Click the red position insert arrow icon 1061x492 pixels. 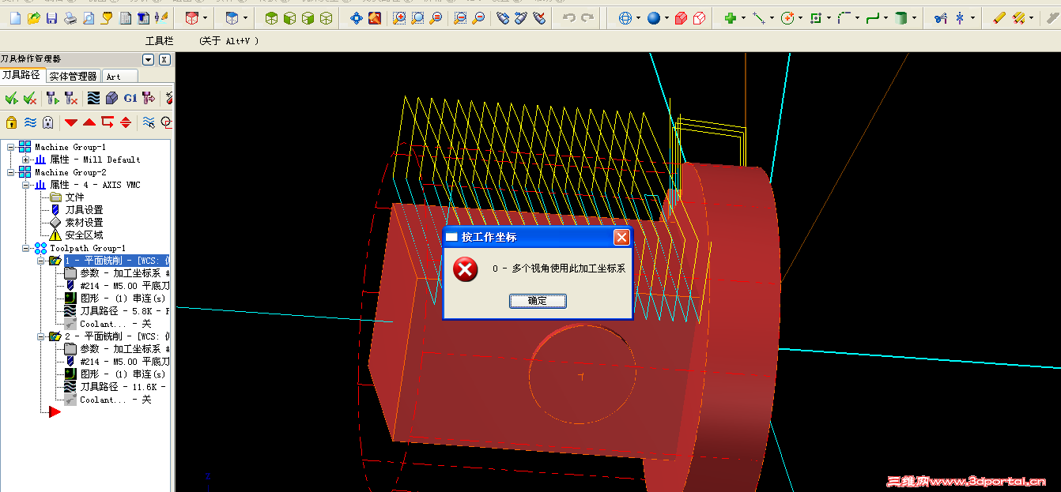pos(108,122)
